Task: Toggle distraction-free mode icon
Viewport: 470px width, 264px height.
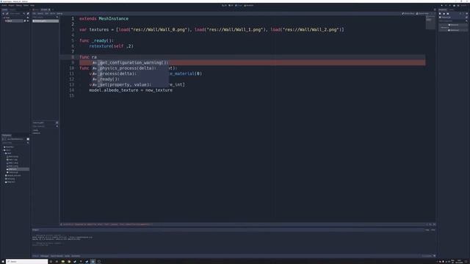Action: coord(435,10)
